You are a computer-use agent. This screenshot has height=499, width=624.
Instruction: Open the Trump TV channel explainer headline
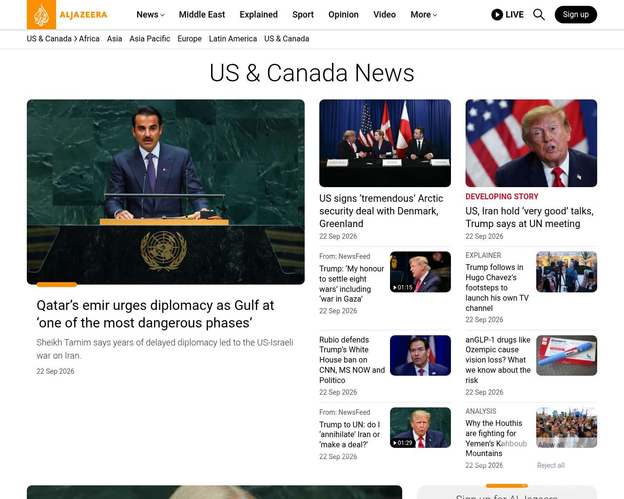497,288
